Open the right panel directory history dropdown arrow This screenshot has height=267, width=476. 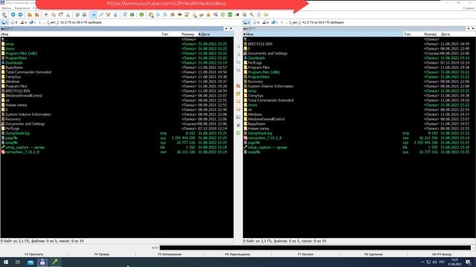tap(473, 29)
